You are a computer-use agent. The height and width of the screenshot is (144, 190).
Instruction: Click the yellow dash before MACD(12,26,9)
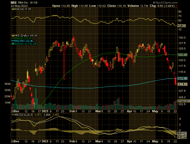[x=13, y=115]
